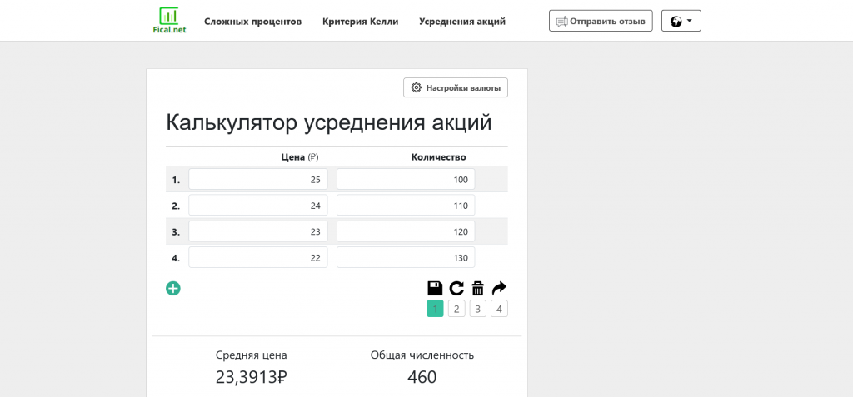The width and height of the screenshot is (853, 397).
Task: Click the save floppy disk icon
Action: click(x=435, y=288)
